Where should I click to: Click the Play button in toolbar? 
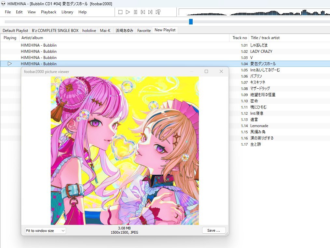128,12
